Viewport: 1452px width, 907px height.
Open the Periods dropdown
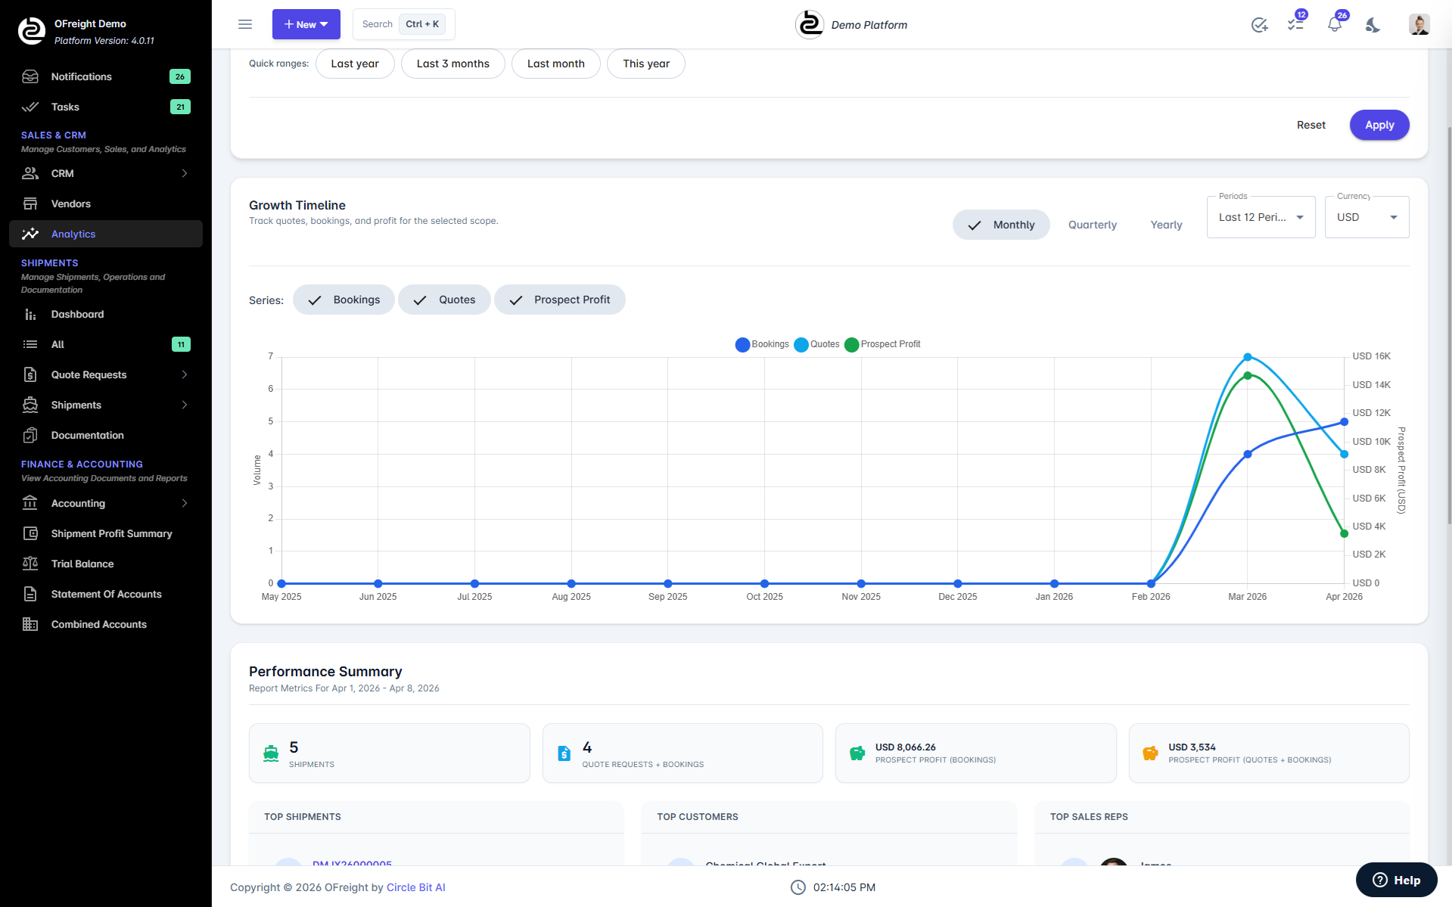tap(1261, 217)
